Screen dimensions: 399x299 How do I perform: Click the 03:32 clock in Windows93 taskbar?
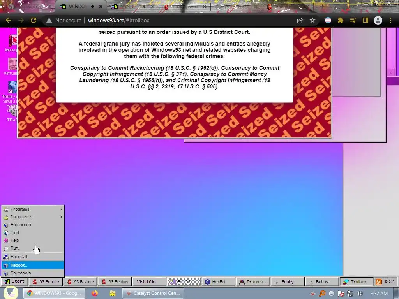click(x=388, y=281)
